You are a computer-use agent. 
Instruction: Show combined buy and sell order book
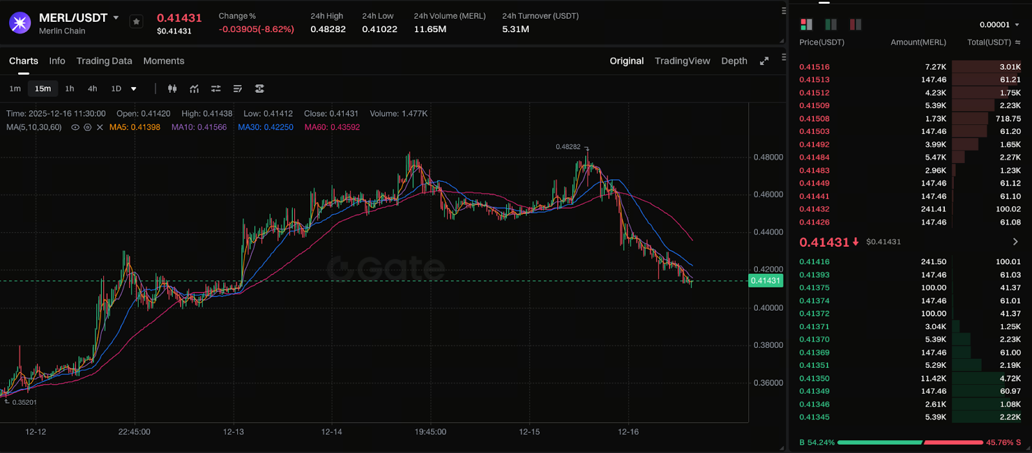[806, 24]
